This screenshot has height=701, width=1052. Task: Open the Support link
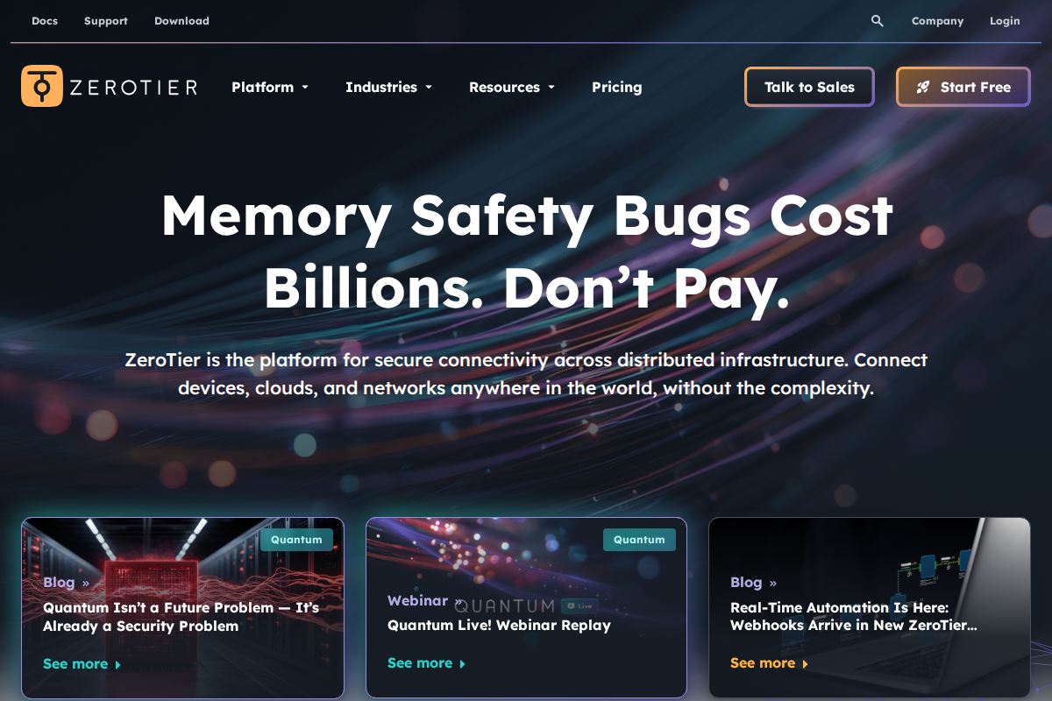coord(106,21)
